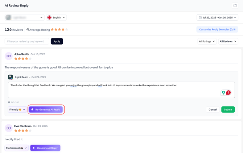Click the green grammar assistant icon in reply box

pos(223,93)
